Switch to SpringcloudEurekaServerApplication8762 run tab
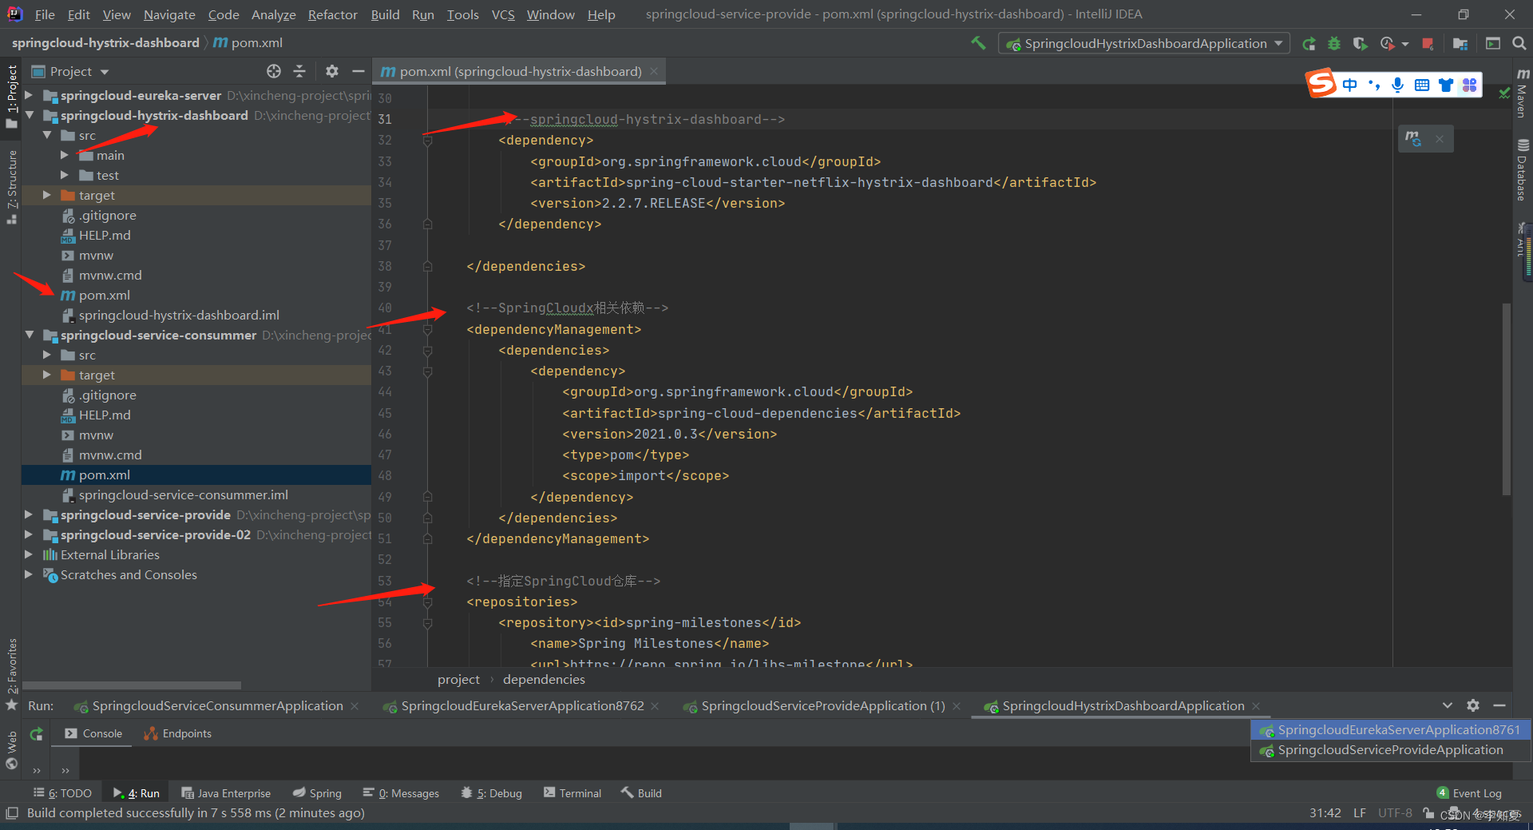This screenshot has width=1533, height=830. pos(521,706)
